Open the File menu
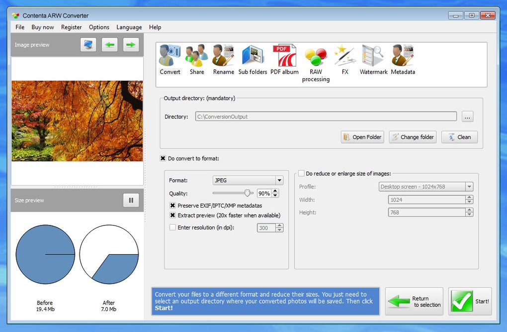This screenshot has width=507, height=332. coord(20,27)
